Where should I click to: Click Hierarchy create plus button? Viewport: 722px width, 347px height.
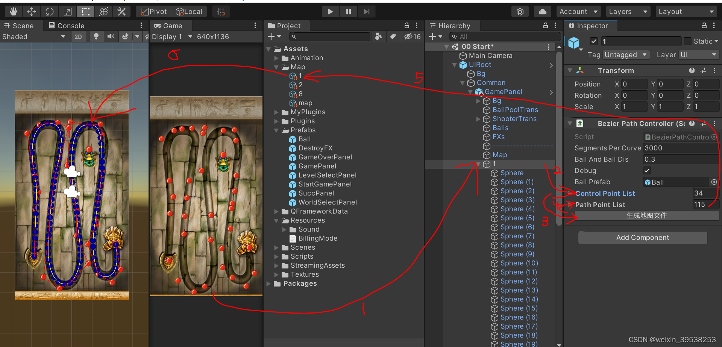click(x=436, y=36)
